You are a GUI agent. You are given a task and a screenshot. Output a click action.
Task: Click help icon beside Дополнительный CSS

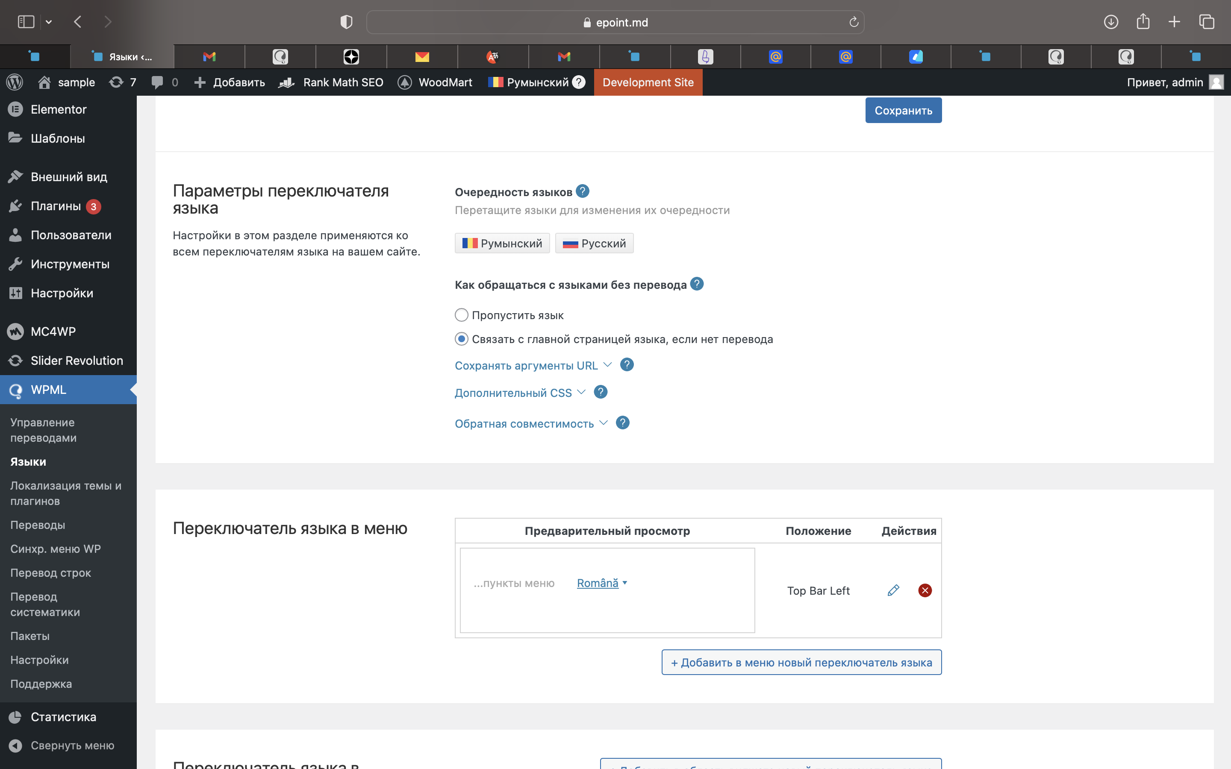[x=601, y=392]
